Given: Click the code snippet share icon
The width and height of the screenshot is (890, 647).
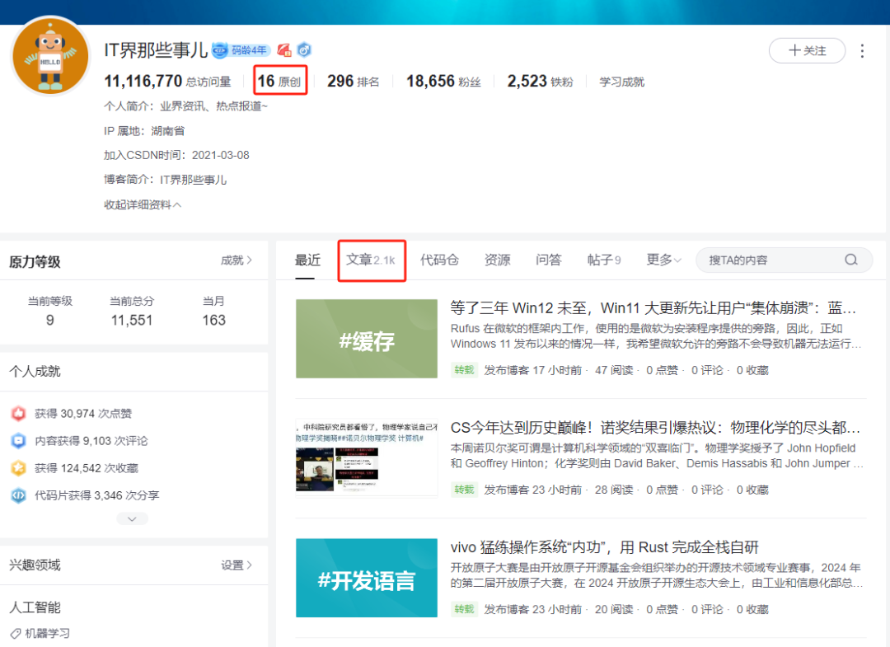Looking at the screenshot, I should click(x=18, y=495).
